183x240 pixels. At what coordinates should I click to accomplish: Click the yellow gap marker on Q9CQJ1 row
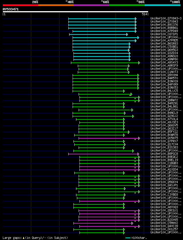click(135, 211)
